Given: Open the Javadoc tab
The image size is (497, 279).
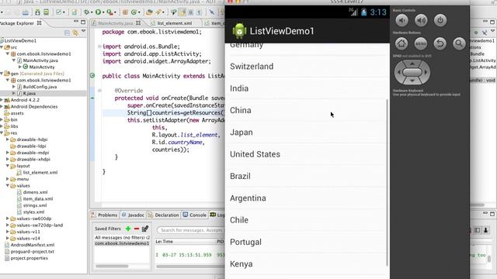Looking at the screenshot, I should [133, 215].
